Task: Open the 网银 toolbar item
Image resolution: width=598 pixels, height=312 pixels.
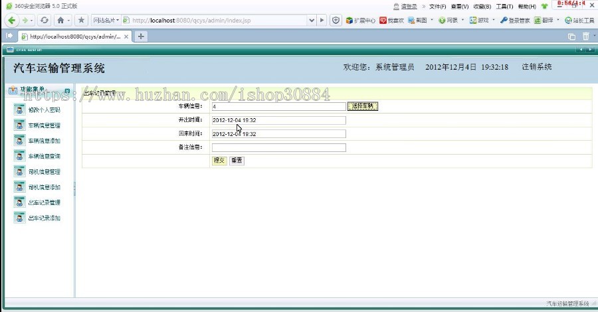Action: (x=448, y=20)
